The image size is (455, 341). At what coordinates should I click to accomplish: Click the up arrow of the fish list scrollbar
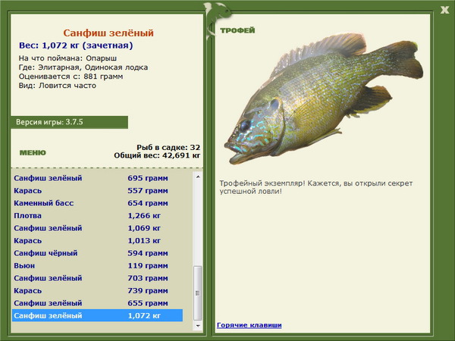tap(198, 177)
